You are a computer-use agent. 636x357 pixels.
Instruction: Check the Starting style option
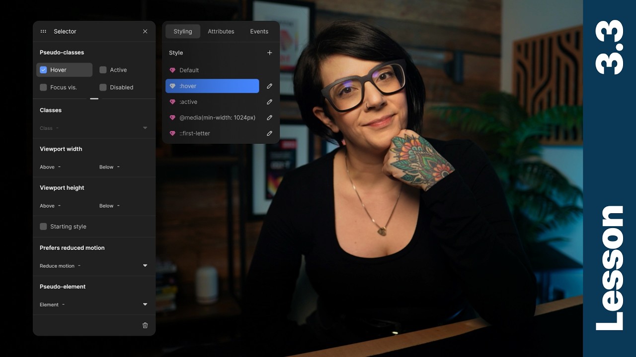tap(43, 226)
